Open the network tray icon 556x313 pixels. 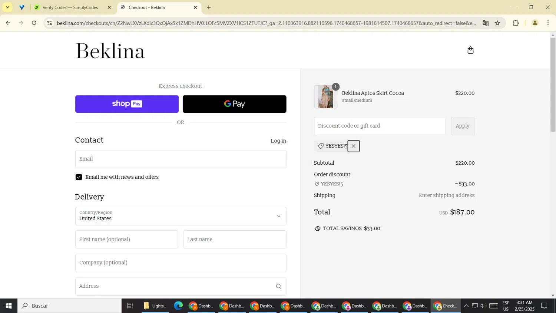point(475,306)
